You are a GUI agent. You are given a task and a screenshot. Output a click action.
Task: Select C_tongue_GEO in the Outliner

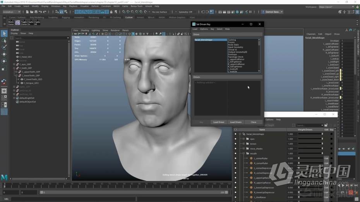(x=31, y=83)
